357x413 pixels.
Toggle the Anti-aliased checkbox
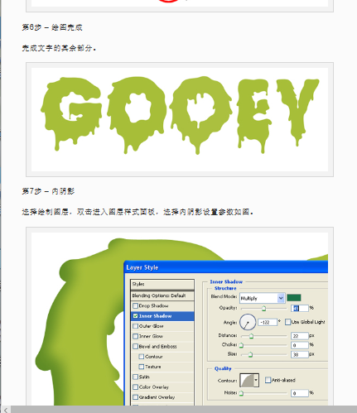pos(268,380)
